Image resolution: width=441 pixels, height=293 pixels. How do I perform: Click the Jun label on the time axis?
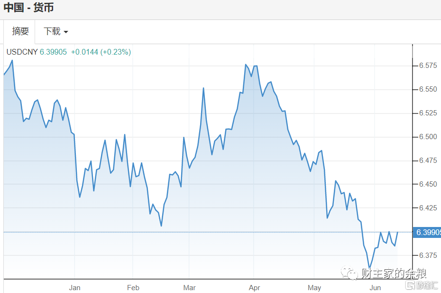[x=375, y=287]
